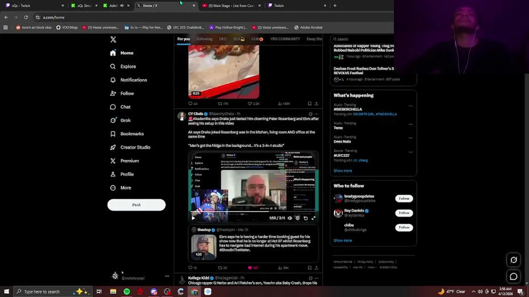
Task: Open floating messages button at bottom right
Action: (514, 276)
